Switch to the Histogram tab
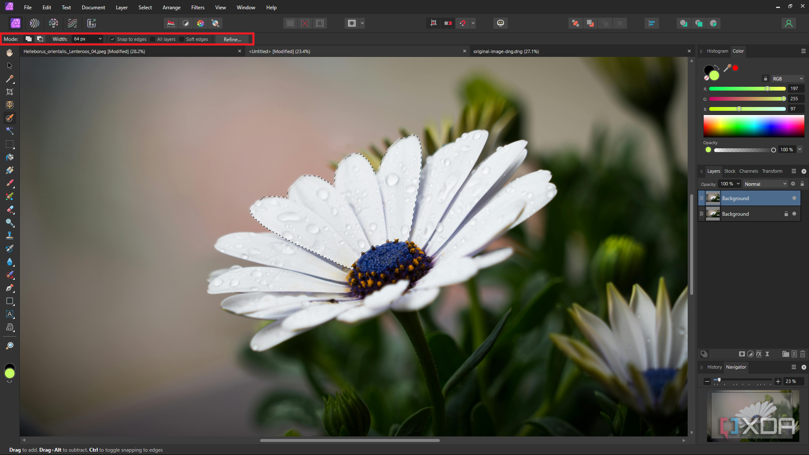The image size is (809, 455). pos(717,51)
